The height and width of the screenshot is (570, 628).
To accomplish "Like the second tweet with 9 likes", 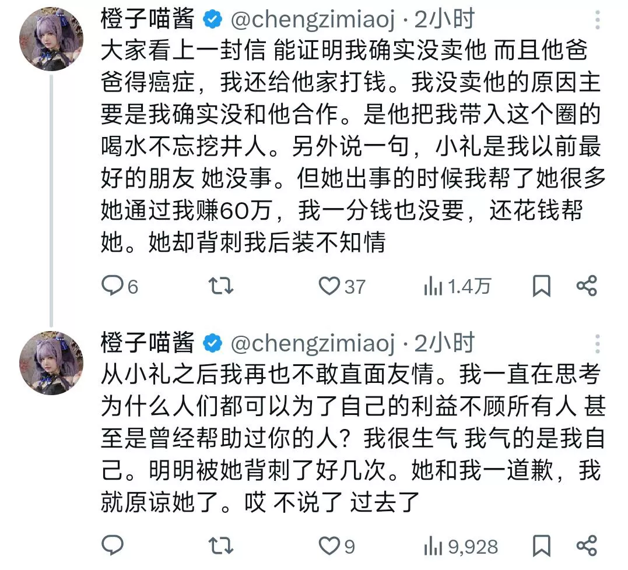I will [x=337, y=546].
